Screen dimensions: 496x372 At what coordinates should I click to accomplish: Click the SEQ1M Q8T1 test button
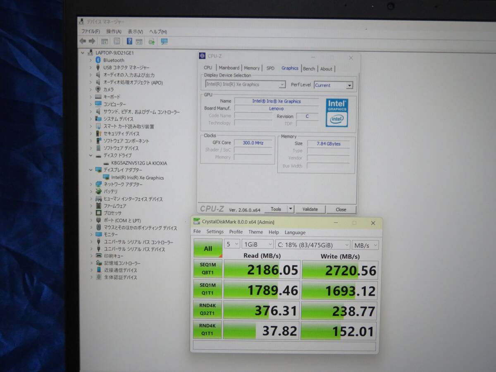tap(208, 269)
